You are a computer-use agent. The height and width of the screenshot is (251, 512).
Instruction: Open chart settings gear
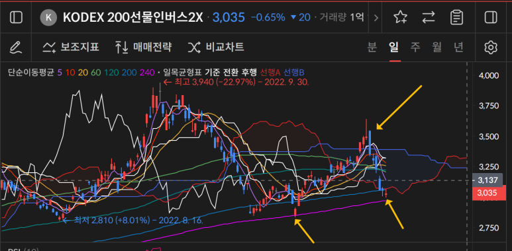tap(490, 48)
